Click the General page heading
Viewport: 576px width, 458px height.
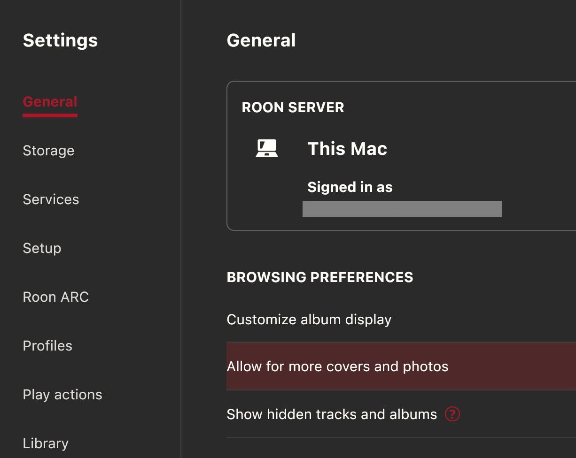tap(261, 40)
